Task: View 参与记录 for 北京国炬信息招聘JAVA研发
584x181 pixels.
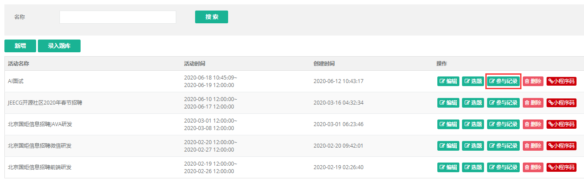Action: [503, 124]
